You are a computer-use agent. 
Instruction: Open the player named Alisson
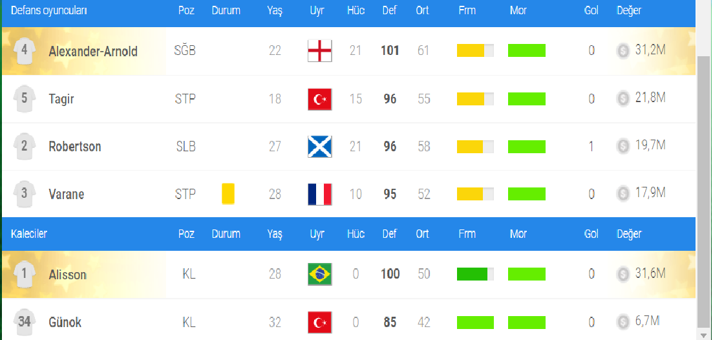coord(68,275)
